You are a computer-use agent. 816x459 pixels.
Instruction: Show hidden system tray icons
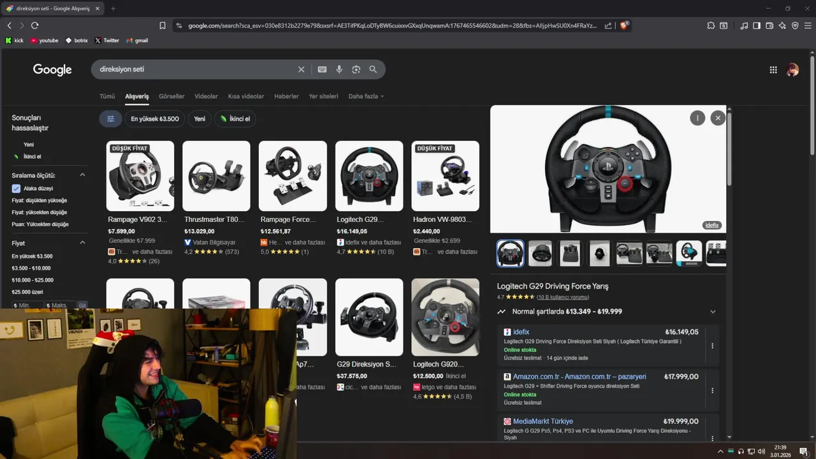tap(720, 451)
